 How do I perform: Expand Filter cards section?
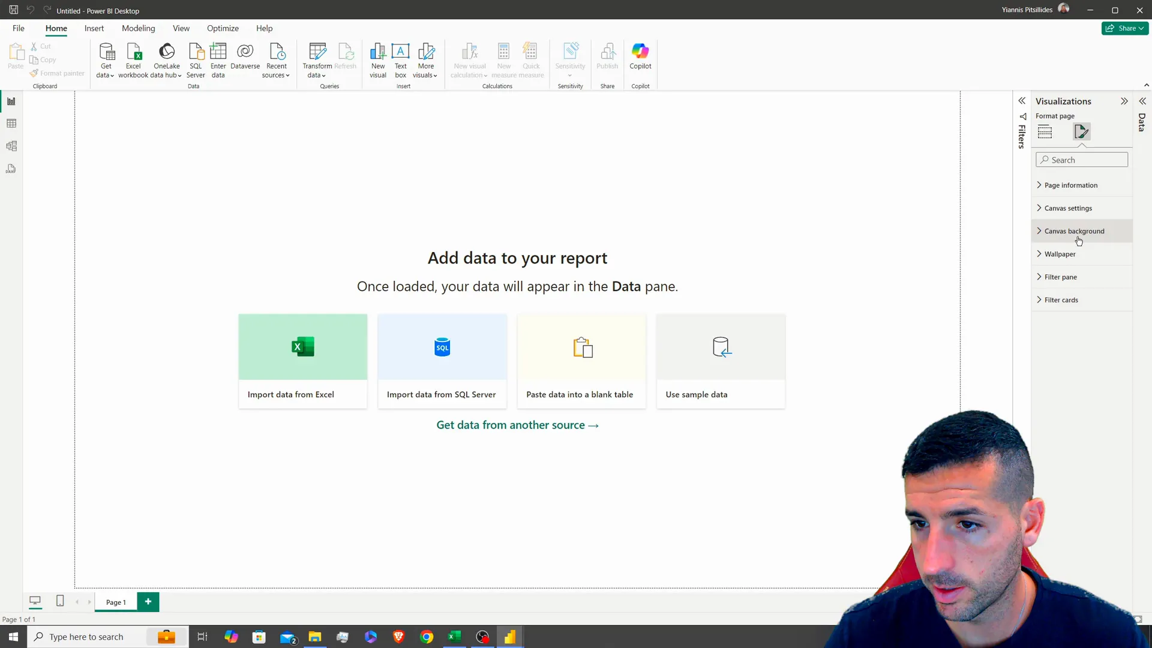click(1082, 300)
